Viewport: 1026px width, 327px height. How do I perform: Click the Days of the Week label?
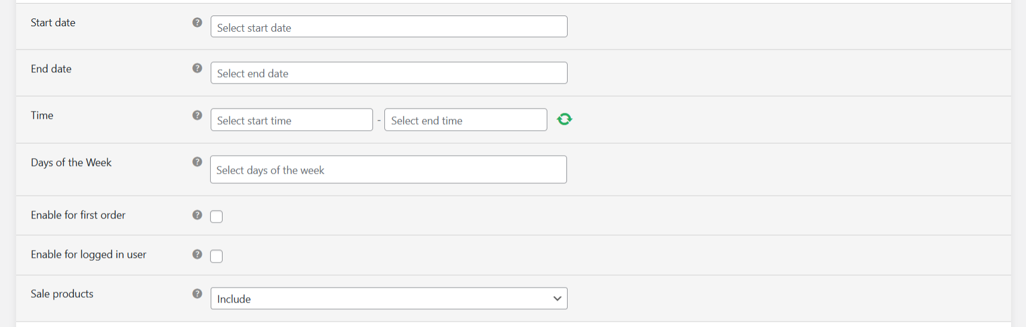(x=71, y=162)
